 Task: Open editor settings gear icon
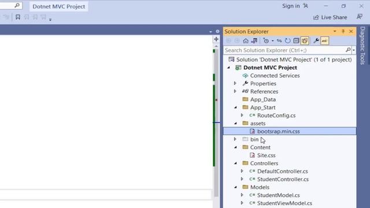point(217,31)
